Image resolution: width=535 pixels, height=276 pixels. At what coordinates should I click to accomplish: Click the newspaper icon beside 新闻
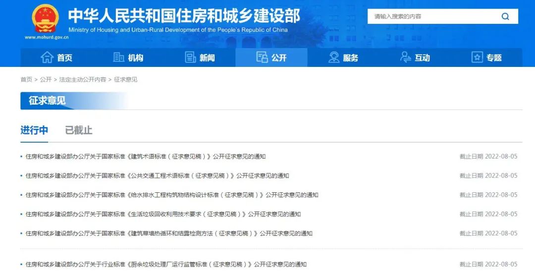191,57
